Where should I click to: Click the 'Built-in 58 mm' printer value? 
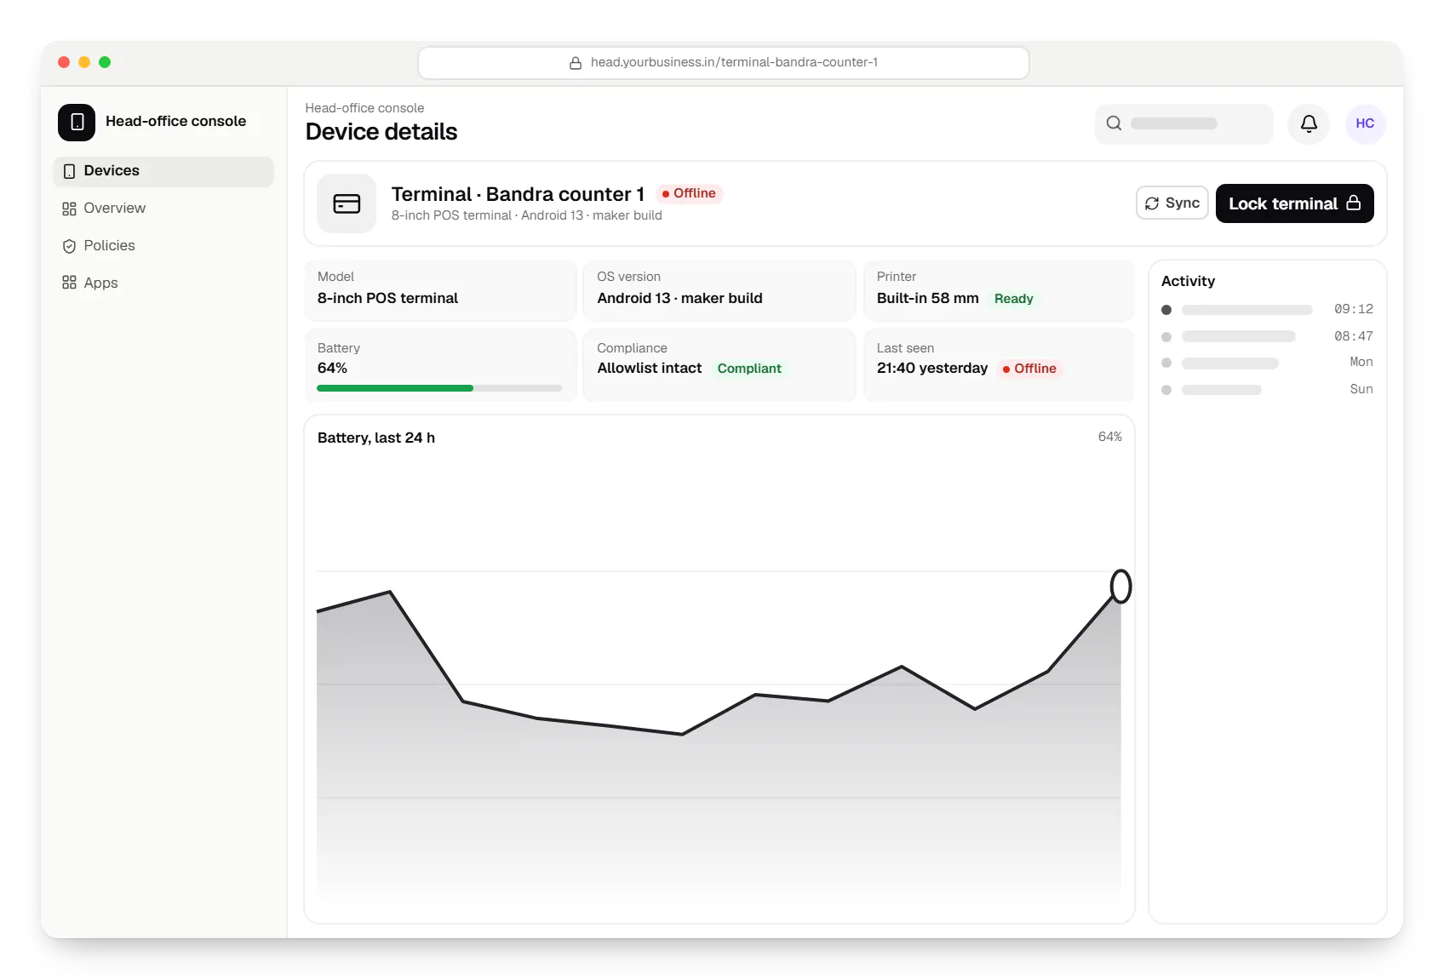[x=927, y=299]
